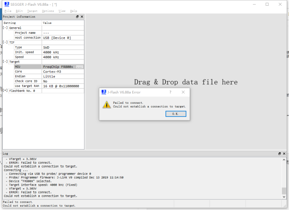Click the USB [Device 0] value
The width and height of the screenshot is (289, 210).
point(57,38)
